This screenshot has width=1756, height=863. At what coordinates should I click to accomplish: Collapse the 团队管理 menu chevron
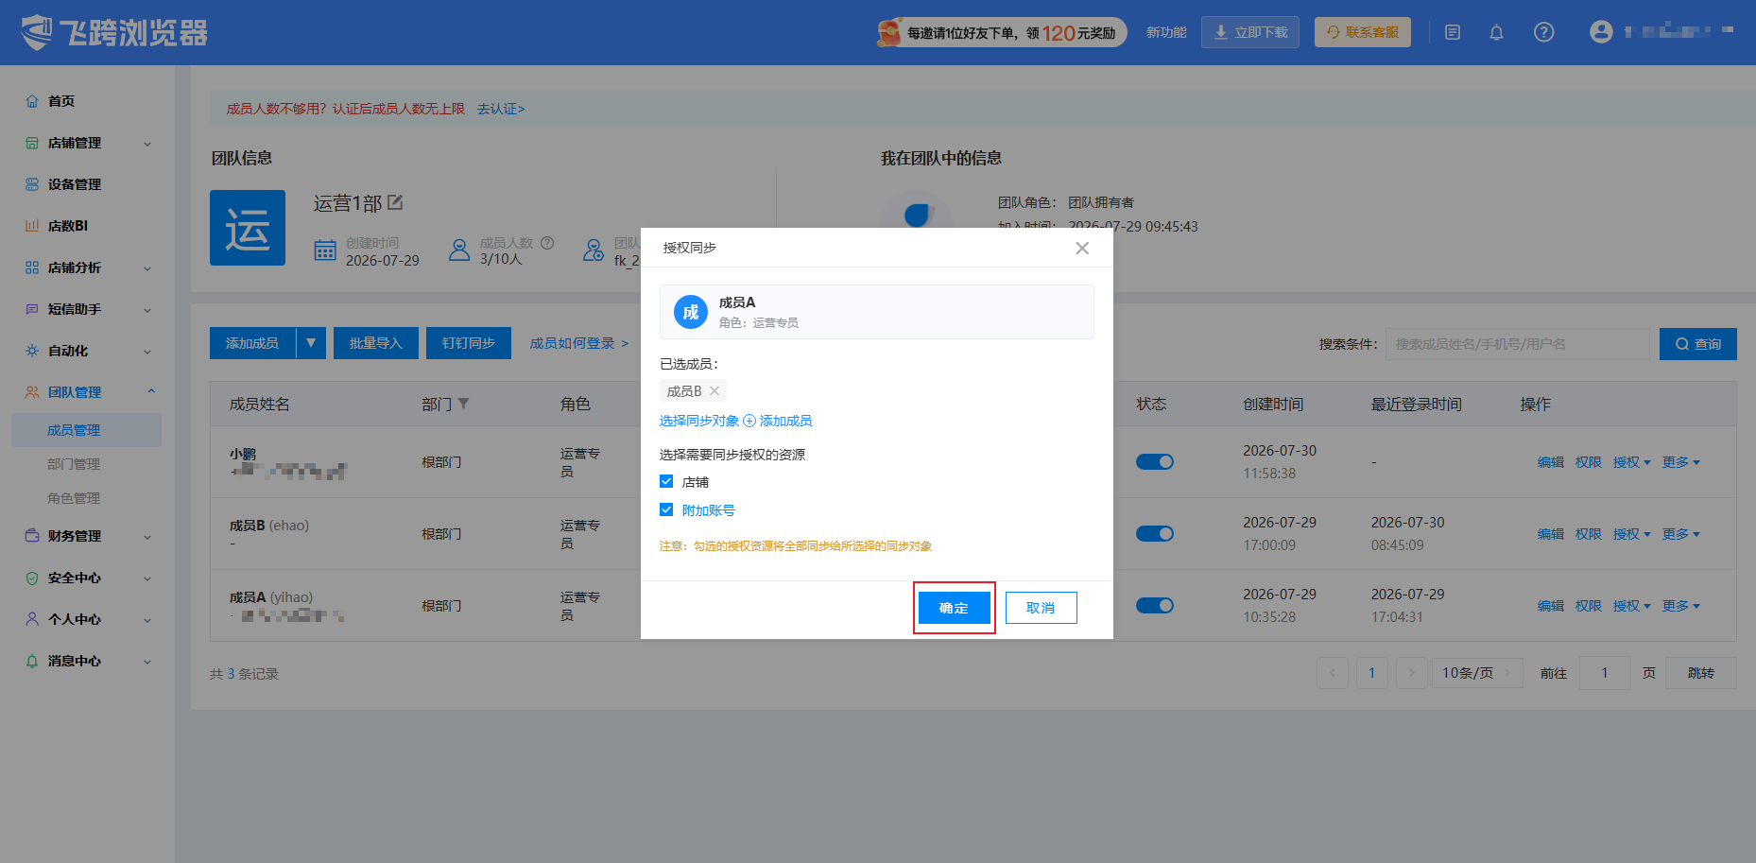151,391
